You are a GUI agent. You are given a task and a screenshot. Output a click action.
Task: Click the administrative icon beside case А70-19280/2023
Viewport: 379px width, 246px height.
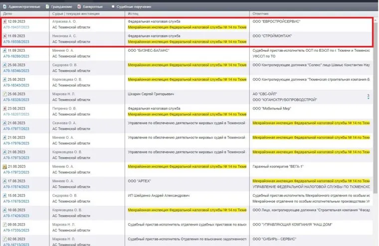5,51
